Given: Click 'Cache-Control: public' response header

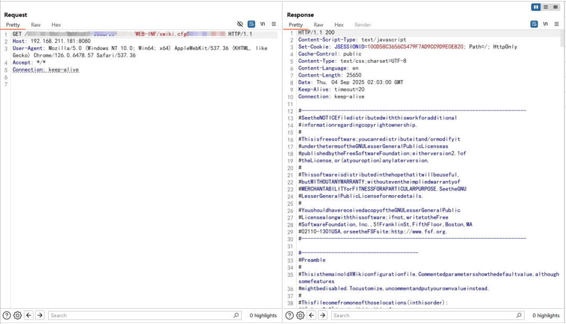Looking at the screenshot, I should coord(330,54).
